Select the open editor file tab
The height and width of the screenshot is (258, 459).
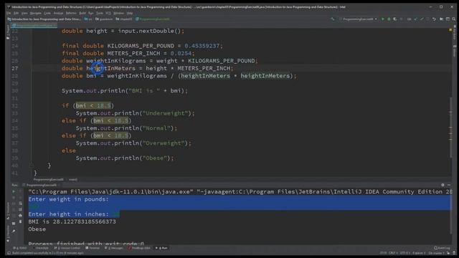(34, 26)
